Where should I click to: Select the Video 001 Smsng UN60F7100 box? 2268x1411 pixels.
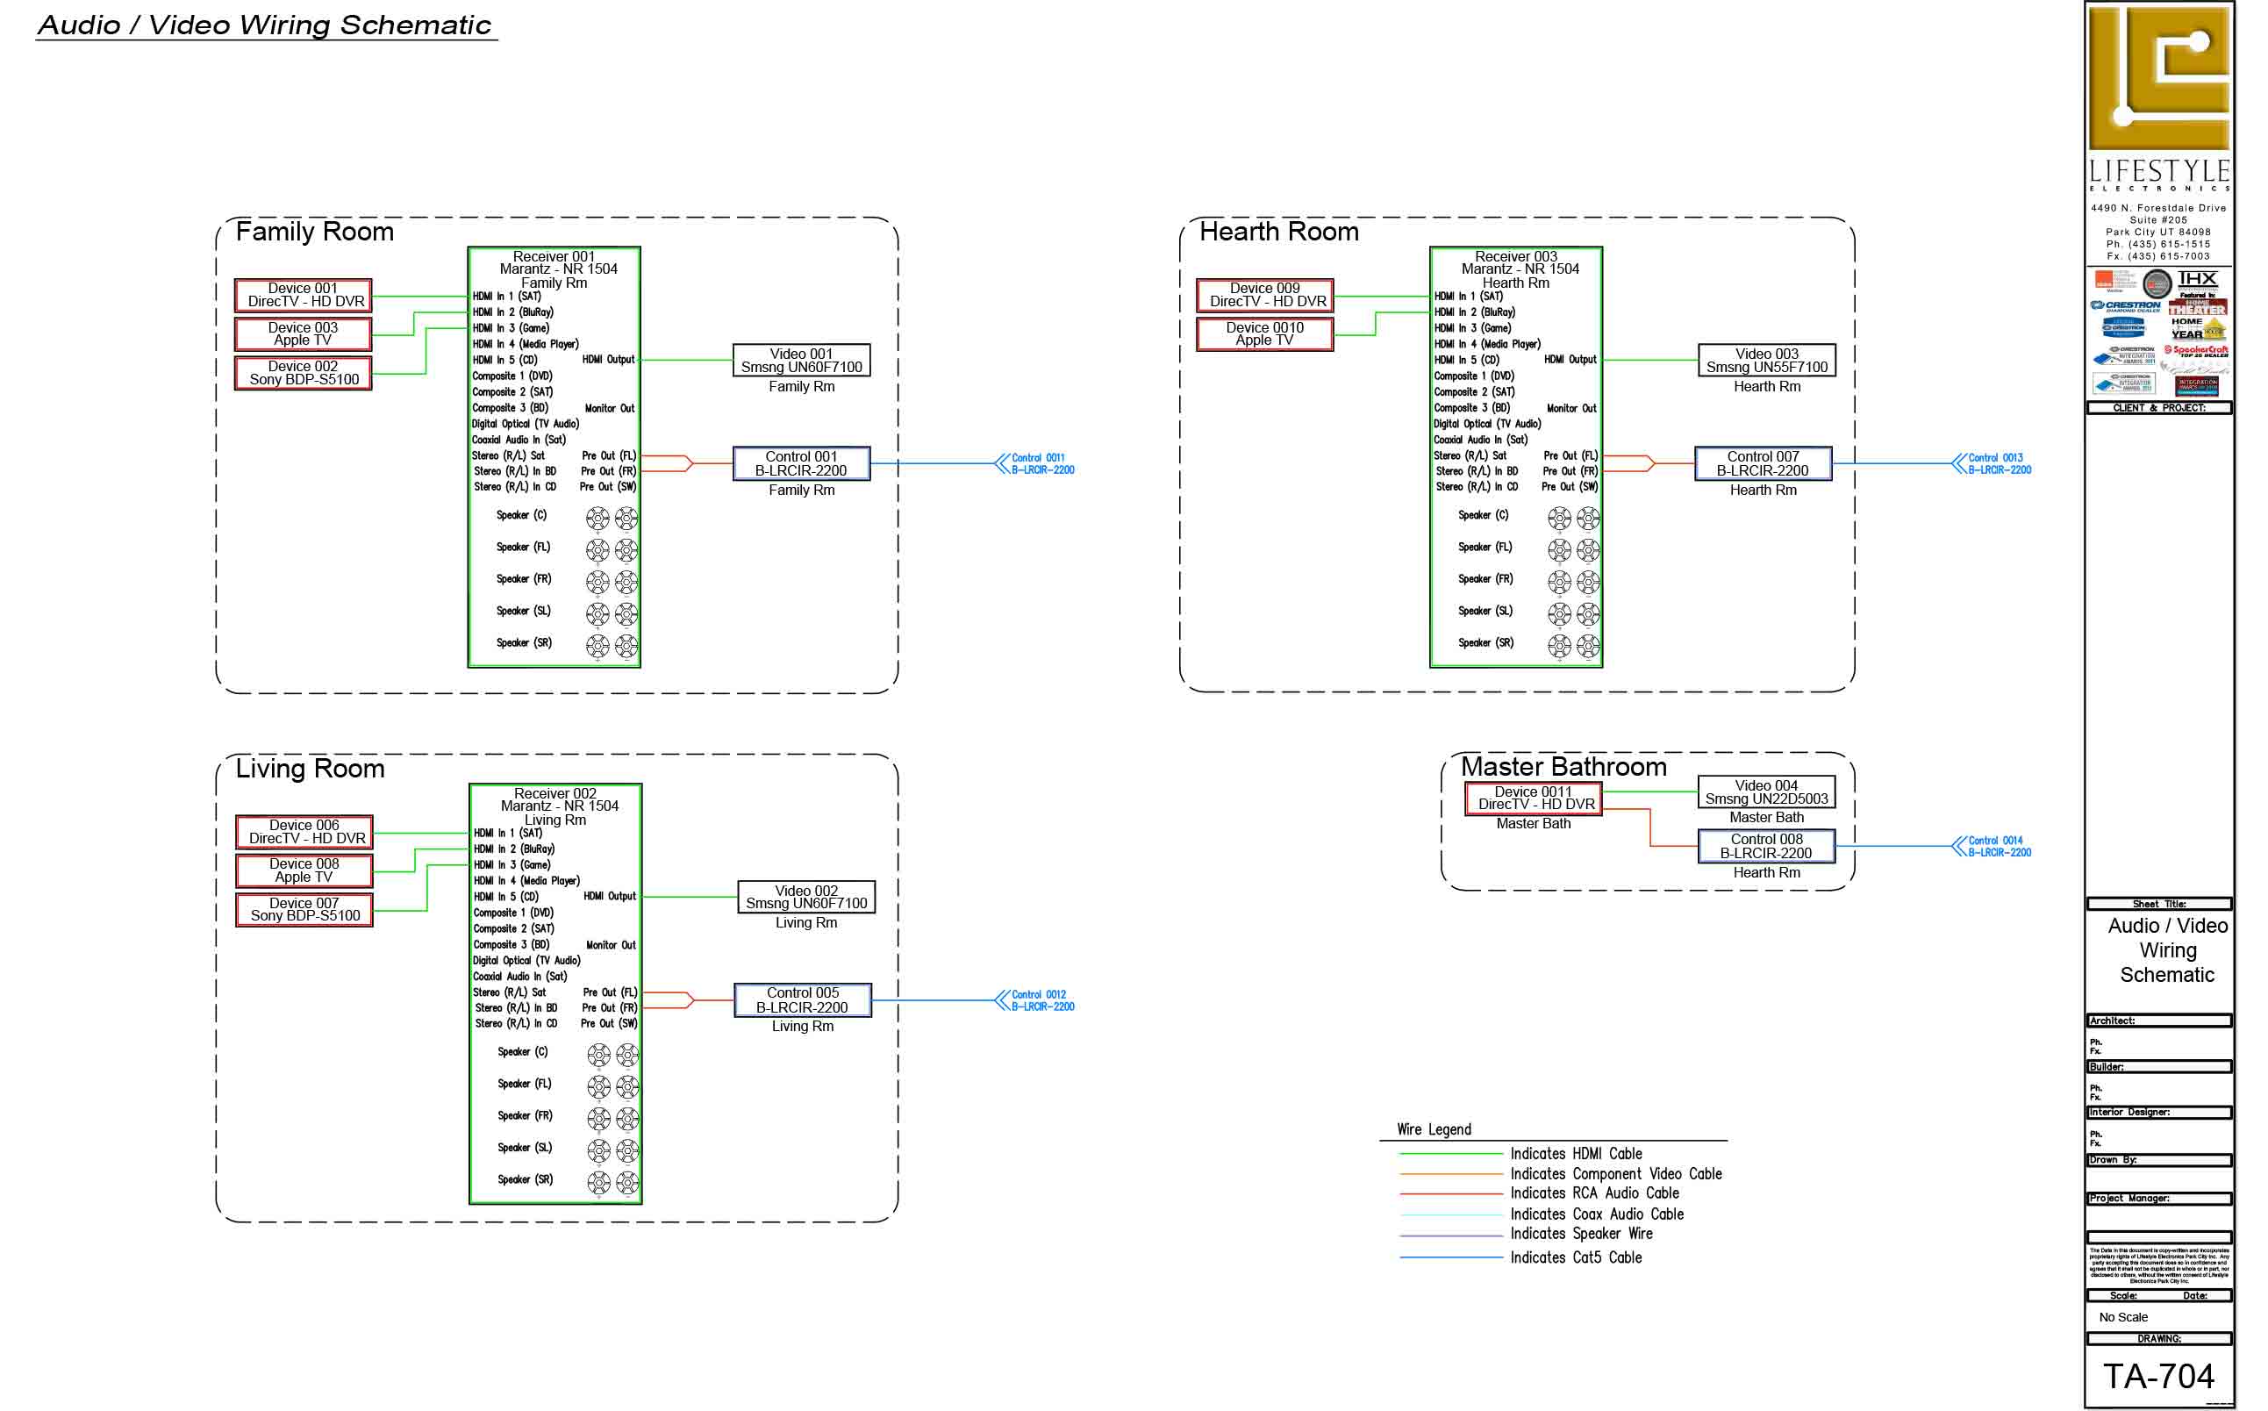click(801, 362)
